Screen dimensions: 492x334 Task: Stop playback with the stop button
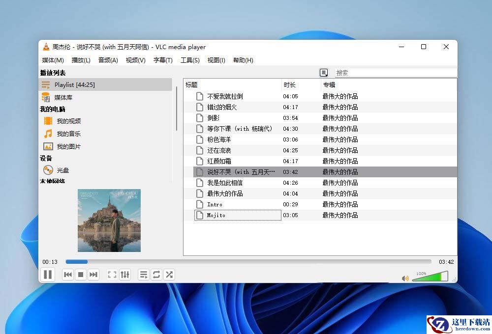(81, 275)
